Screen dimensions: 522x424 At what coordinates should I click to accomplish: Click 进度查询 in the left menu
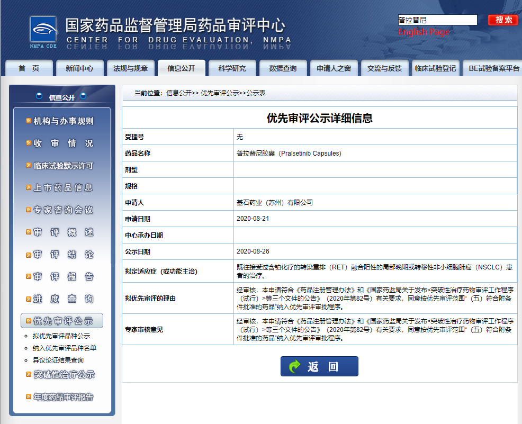[x=63, y=299]
